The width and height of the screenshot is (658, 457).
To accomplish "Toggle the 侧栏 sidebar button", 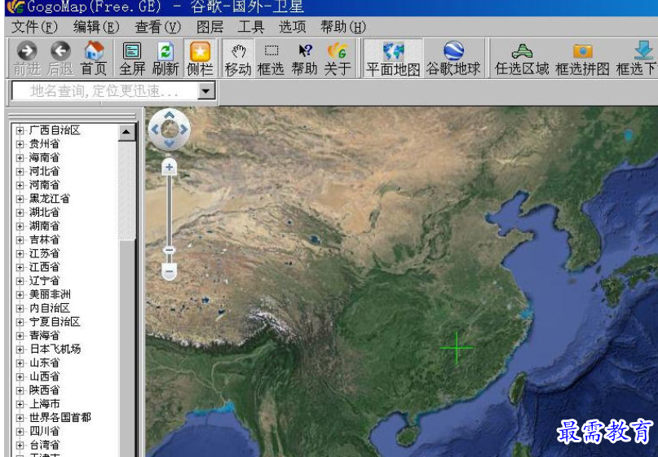I will coord(200,58).
